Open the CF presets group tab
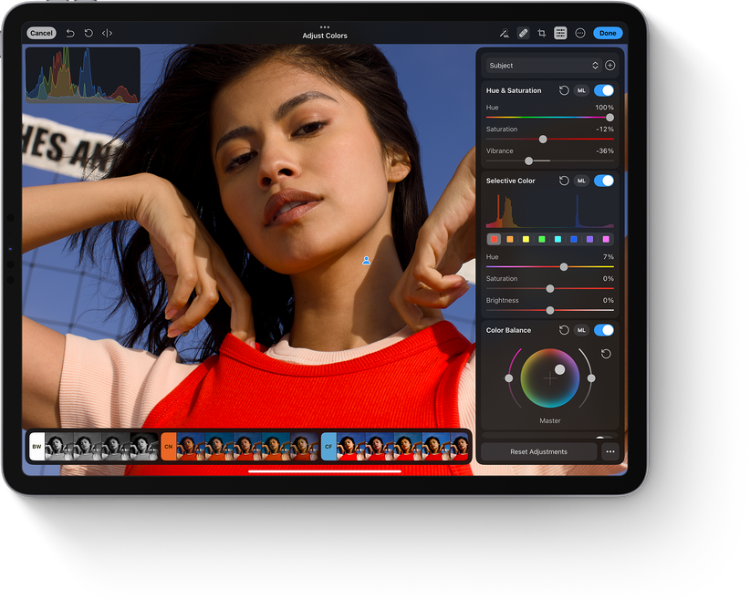Viewport: 750px width, 600px height. [328, 447]
